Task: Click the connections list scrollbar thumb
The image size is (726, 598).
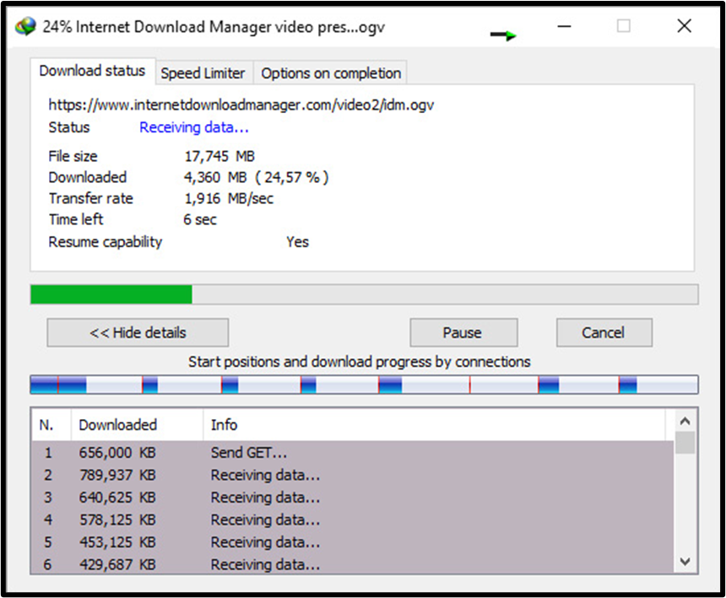Action: [685, 442]
